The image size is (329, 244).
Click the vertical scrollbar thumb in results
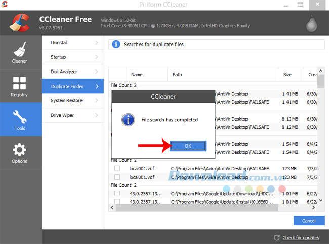(321, 81)
